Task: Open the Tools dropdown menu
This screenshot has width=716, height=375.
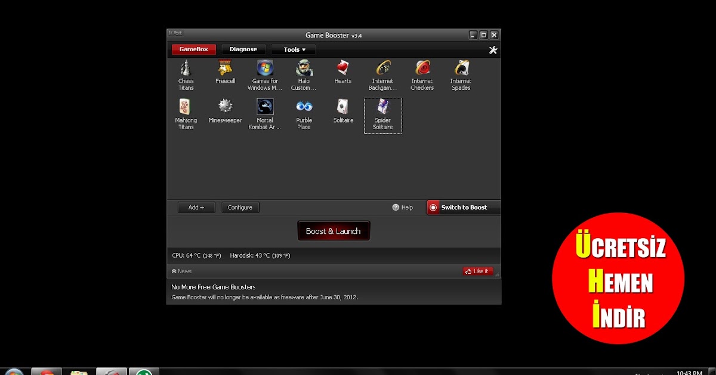Action: 294,49
